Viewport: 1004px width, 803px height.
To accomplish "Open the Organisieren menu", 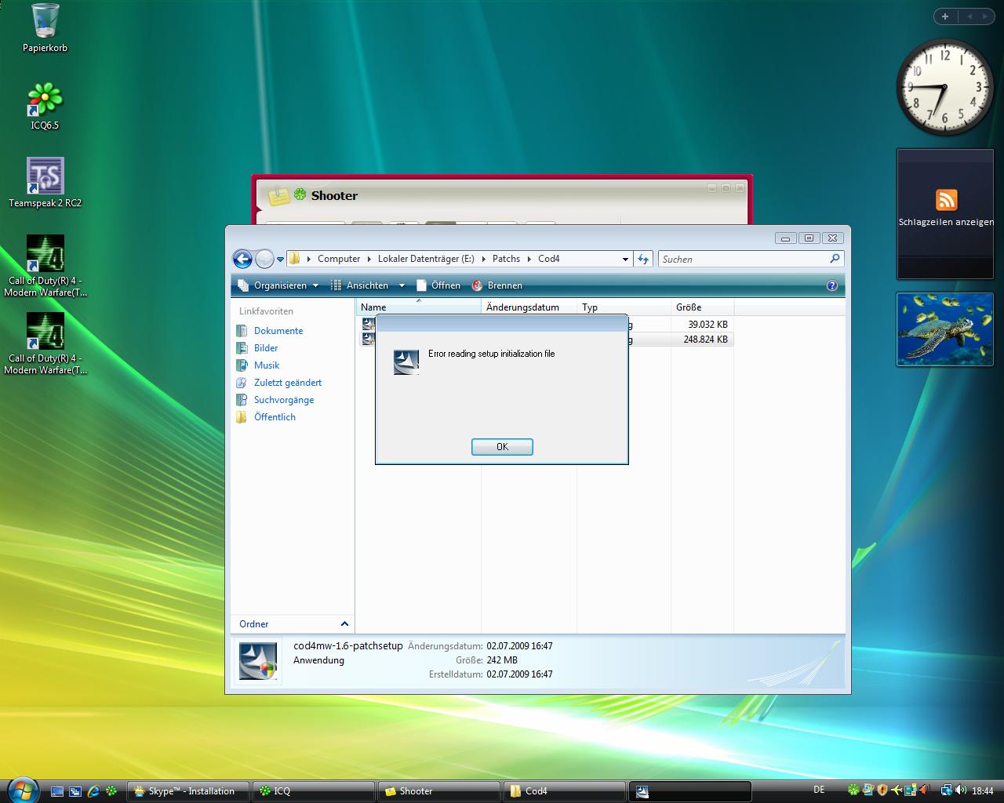I will coord(278,285).
